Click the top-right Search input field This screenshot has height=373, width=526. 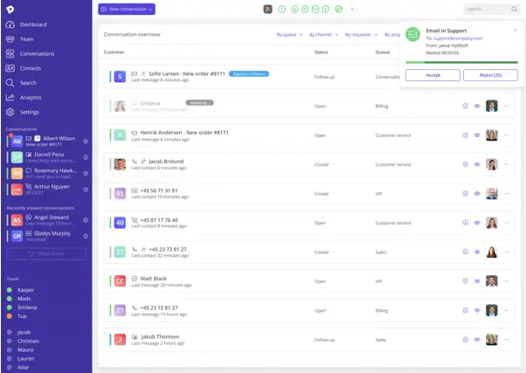488,9
